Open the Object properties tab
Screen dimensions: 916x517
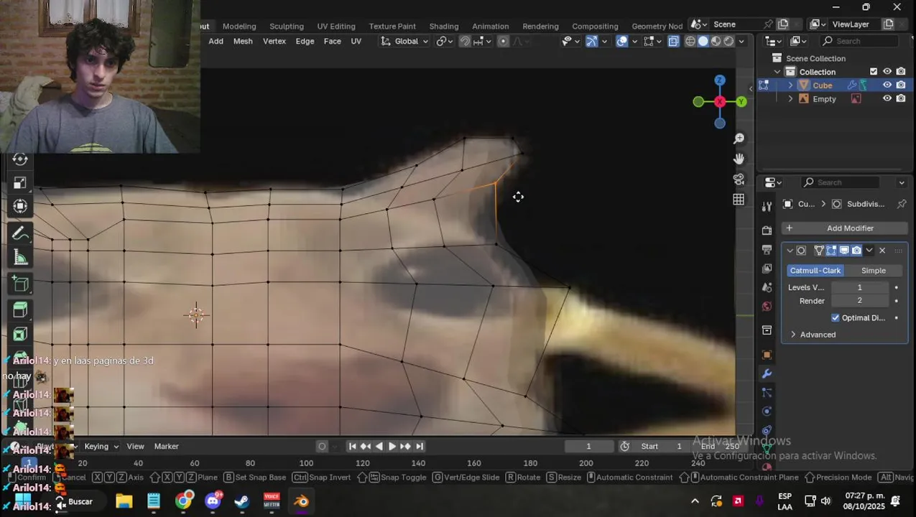767,355
